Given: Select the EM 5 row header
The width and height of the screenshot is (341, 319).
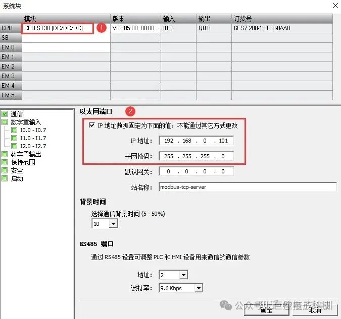Looking at the screenshot, I should pos(11,95).
